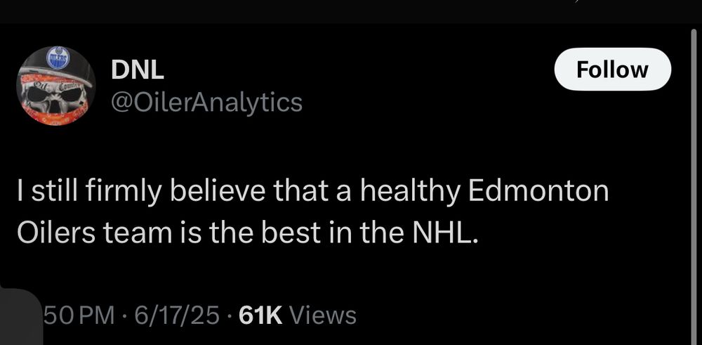Click the word Edmonton in the tweet
This screenshot has width=702, height=345.
[542, 192]
